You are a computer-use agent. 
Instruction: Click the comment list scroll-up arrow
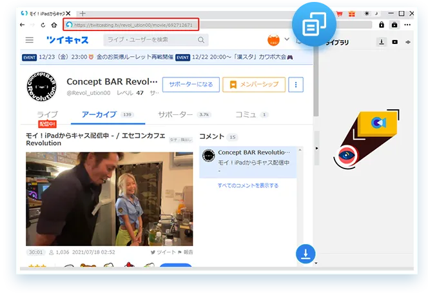click(x=300, y=150)
